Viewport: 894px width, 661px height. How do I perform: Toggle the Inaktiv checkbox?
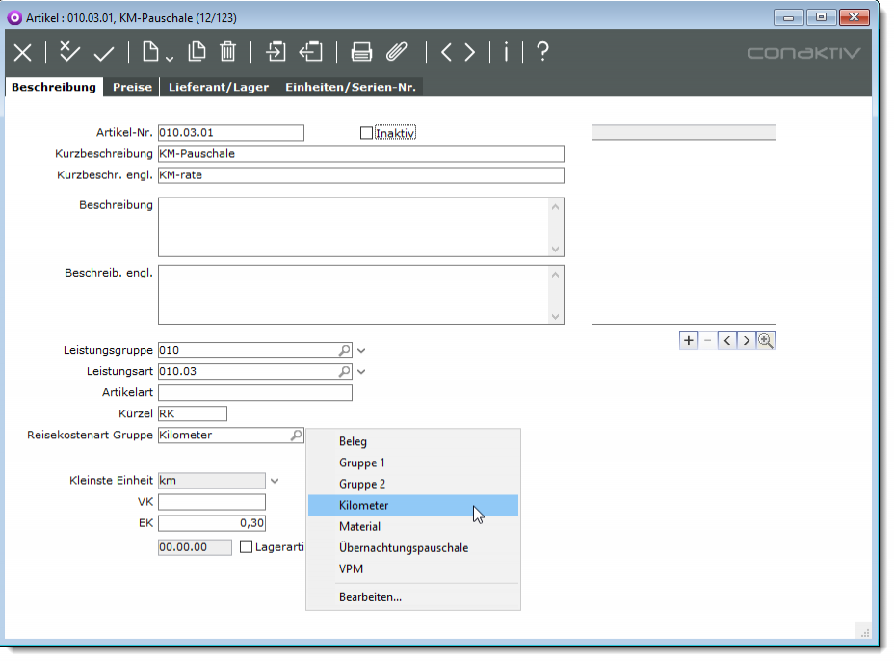[366, 133]
